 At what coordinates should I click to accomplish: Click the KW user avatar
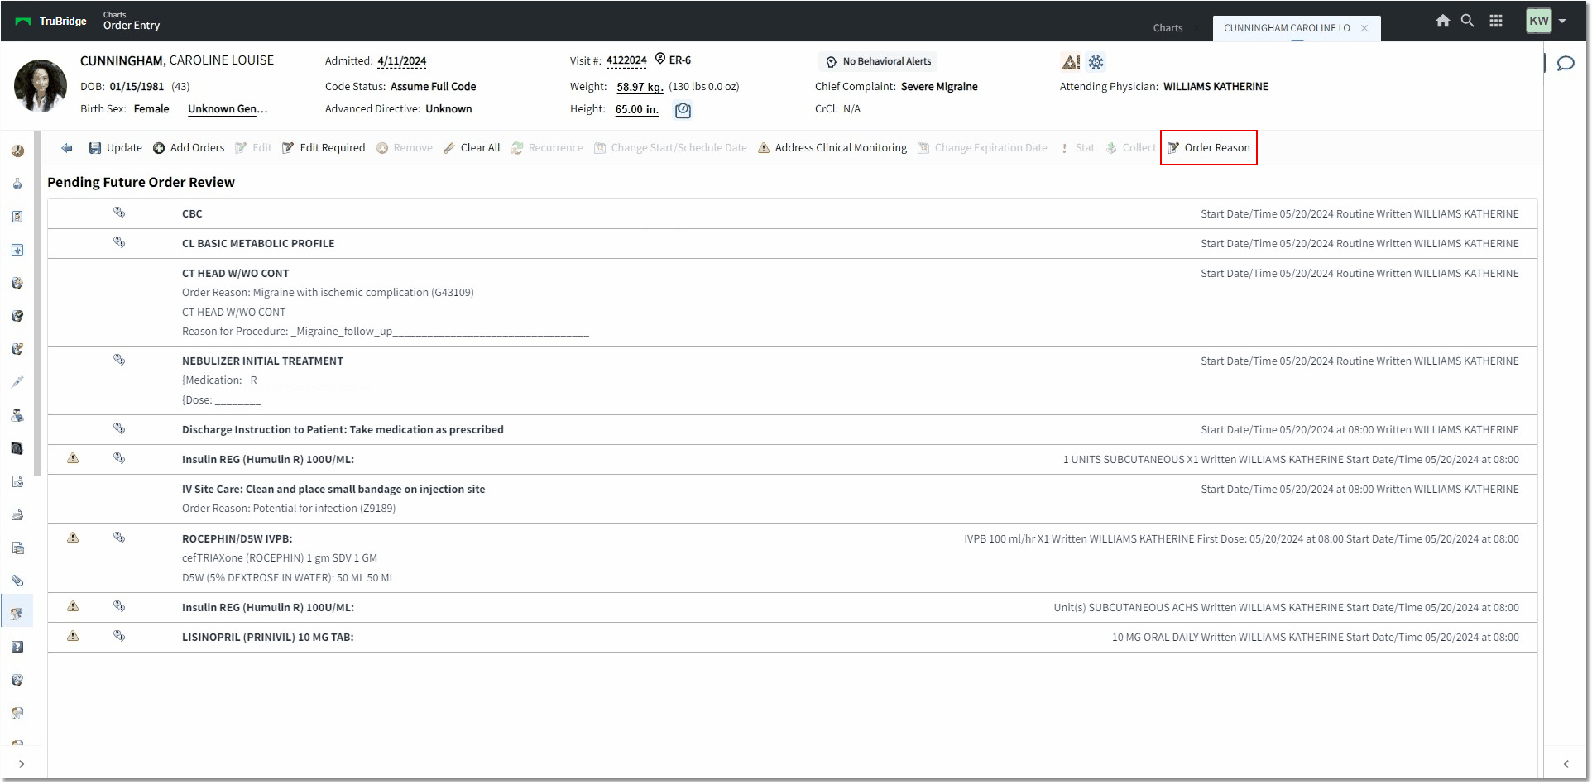click(1539, 21)
